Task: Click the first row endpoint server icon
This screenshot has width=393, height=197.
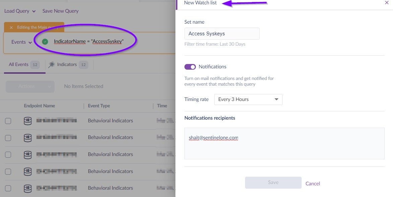Action: tap(28, 121)
